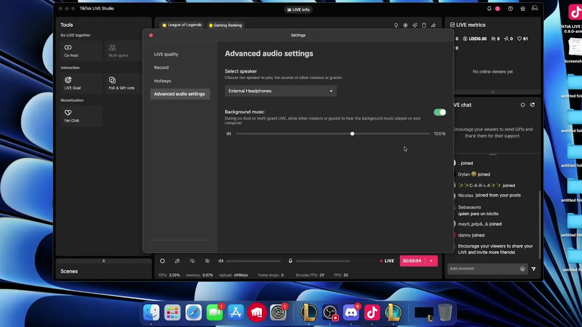Screen dimensions: 582x327
Task: Expand the Scenes panel chevron
Action: tap(104, 261)
